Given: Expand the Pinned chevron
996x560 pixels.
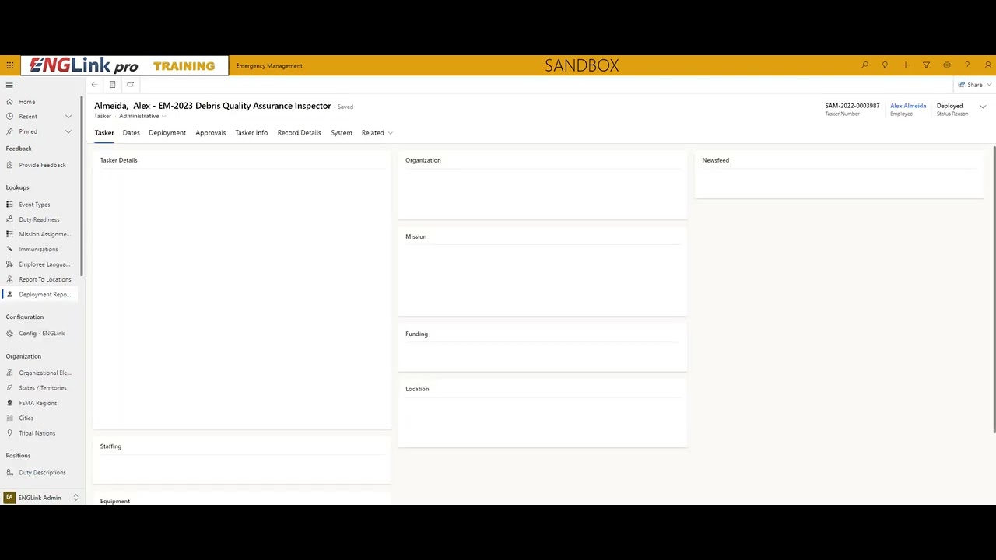Looking at the screenshot, I should [68, 131].
